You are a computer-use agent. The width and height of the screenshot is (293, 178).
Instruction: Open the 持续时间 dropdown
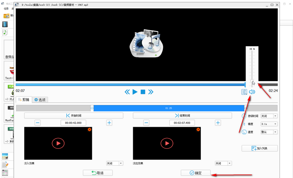[269, 116]
